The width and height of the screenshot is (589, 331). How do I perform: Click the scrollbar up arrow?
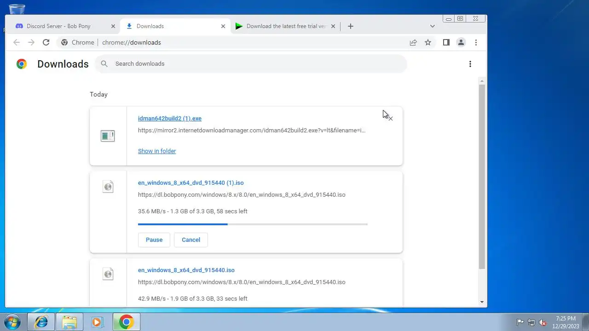tap(482, 81)
